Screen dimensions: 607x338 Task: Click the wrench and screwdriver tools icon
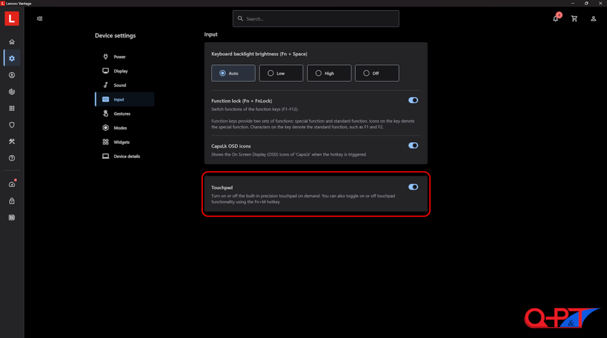click(x=12, y=141)
